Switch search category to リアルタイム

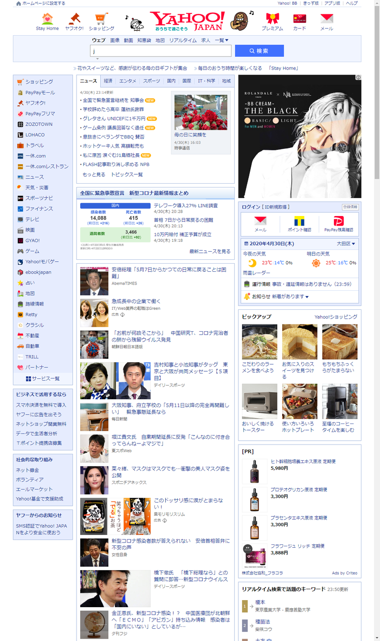(183, 40)
